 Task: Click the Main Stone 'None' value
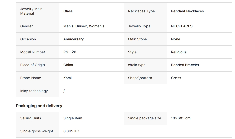click(x=175, y=39)
